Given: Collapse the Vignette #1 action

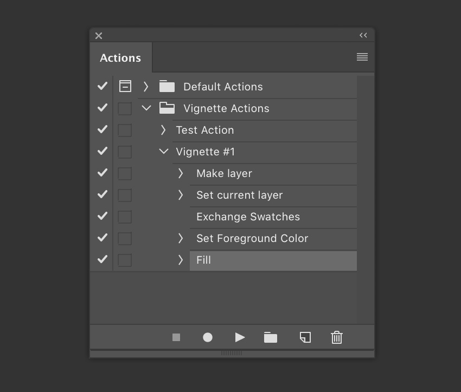Looking at the screenshot, I should pyautogui.click(x=163, y=152).
